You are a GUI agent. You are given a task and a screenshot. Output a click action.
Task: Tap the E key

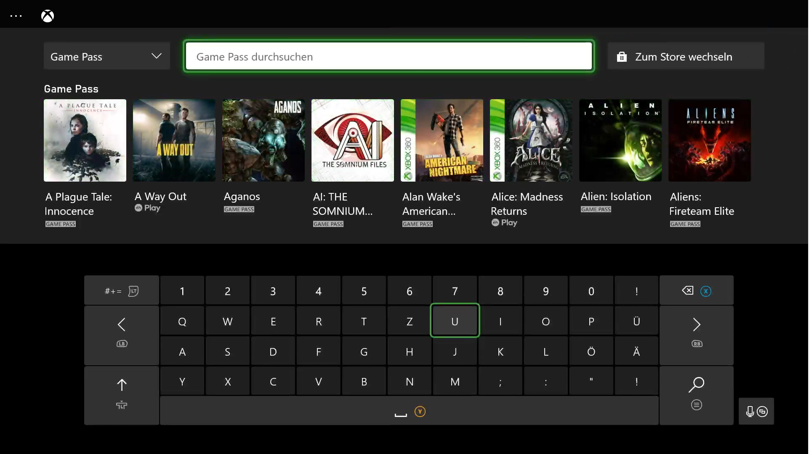coord(273,321)
